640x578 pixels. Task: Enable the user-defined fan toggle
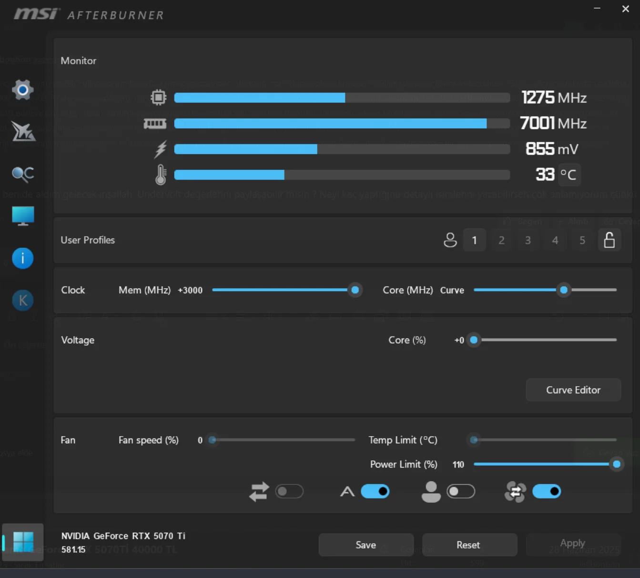[460, 491]
